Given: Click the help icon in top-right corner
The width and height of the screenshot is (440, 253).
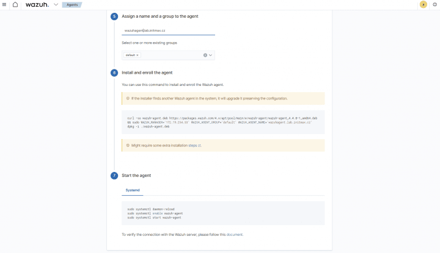Looking at the screenshot, I should click(x=435, y=4).
